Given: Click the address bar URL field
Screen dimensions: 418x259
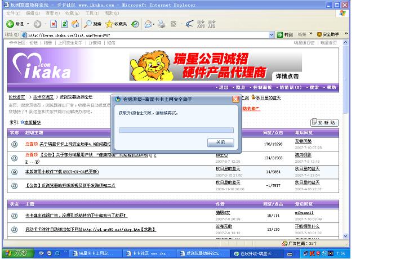Looking at the screenshot, I should (146, 35).
